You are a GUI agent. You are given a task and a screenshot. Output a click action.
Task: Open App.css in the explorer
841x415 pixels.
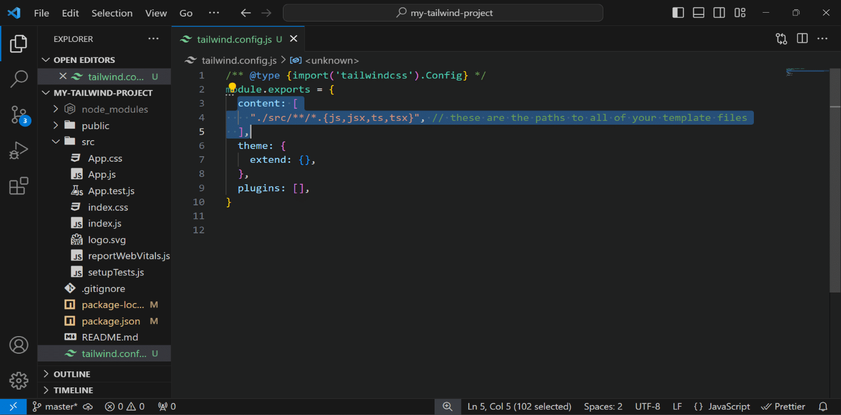(104, 158)
